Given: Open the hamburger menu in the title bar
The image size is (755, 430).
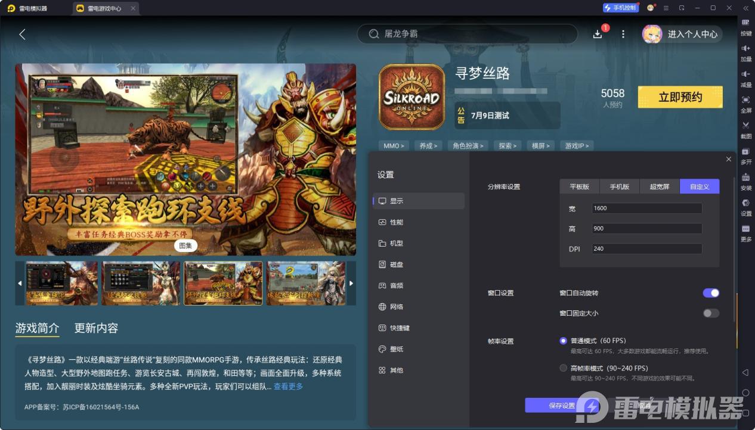Looking at the screenshot, I should pos(666,8).
